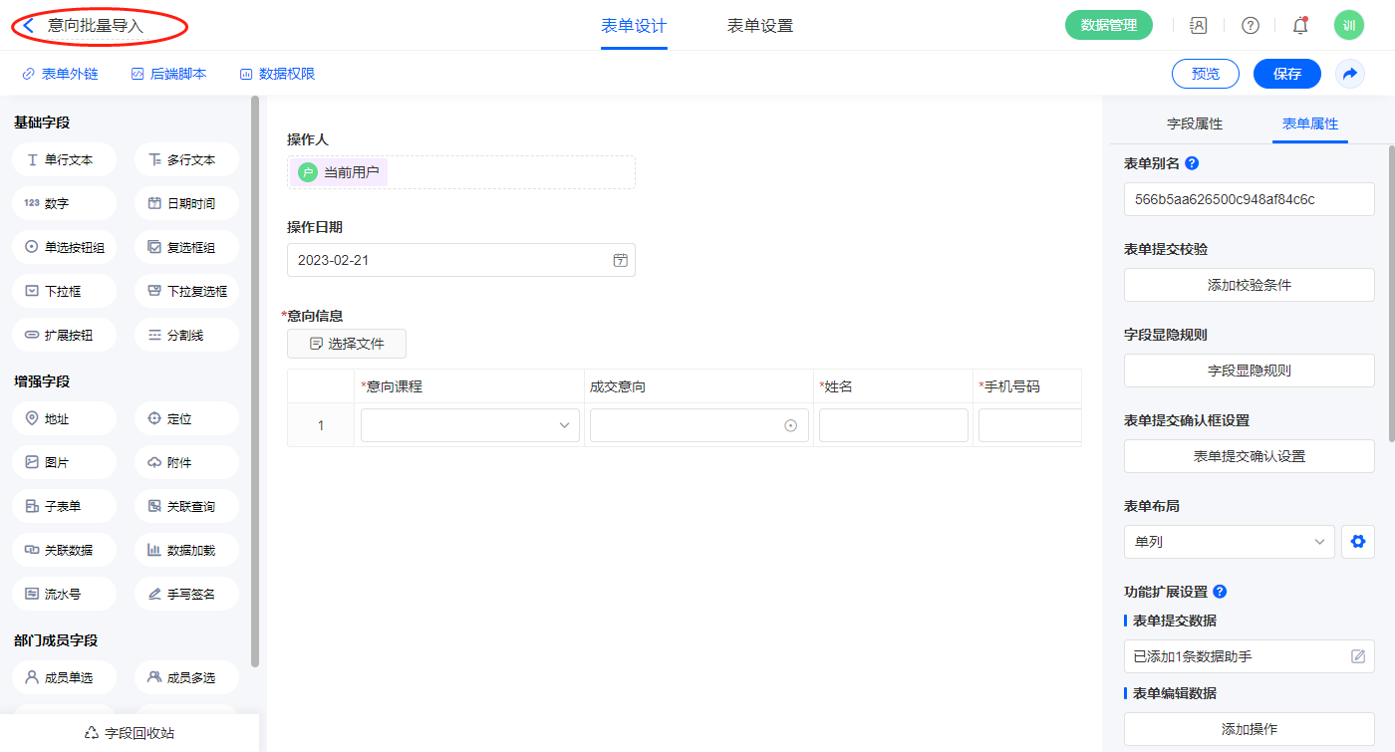Open the notification bell icon
1395x752 pixels.
[x=1299, y=26]
